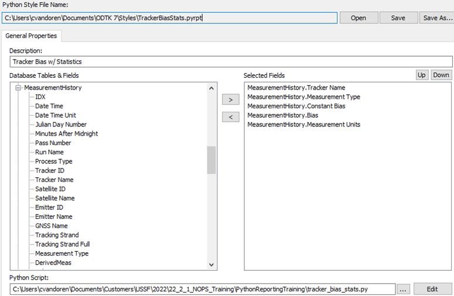The width and height of the screenshot is (454, 296).
Task: Focus the Python Style File Name field
Action: pyautogui.click(x=169, y=18)
